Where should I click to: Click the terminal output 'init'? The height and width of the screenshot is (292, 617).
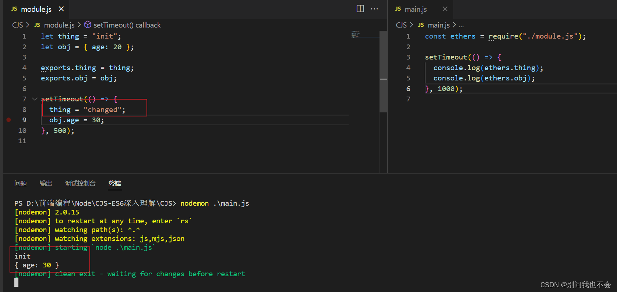(x=22, y=256)
